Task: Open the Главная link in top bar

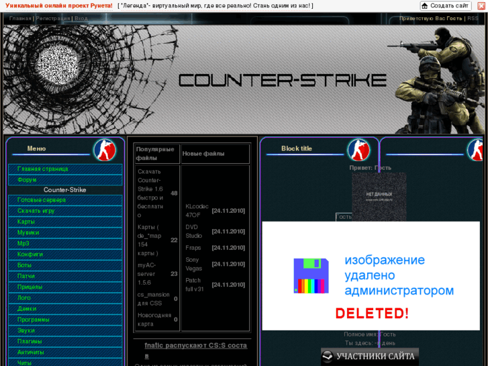Action: point(20,18)
